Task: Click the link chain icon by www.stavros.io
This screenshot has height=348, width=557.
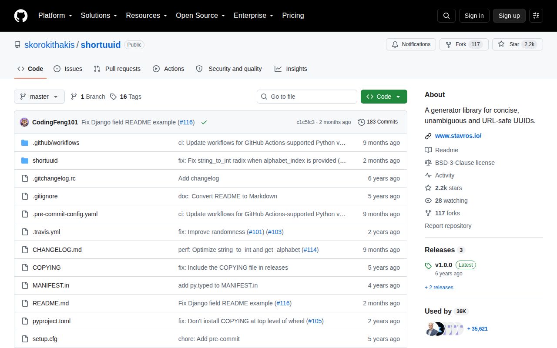Action: click(x=428, y=136)
